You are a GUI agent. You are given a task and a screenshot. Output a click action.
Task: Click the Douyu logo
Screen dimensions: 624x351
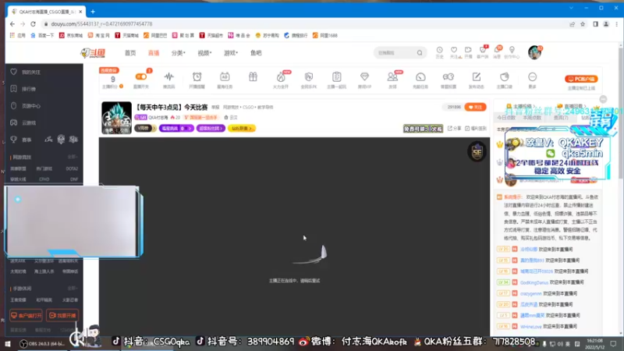(x=93, y=53)
